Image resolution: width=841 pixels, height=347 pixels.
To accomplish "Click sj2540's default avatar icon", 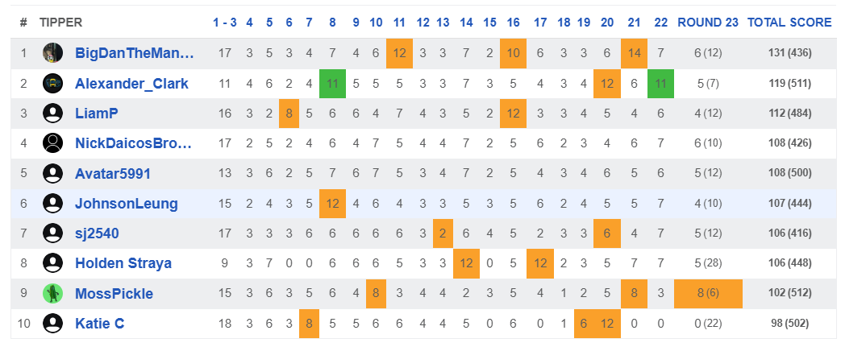I will tap(52, 233).
